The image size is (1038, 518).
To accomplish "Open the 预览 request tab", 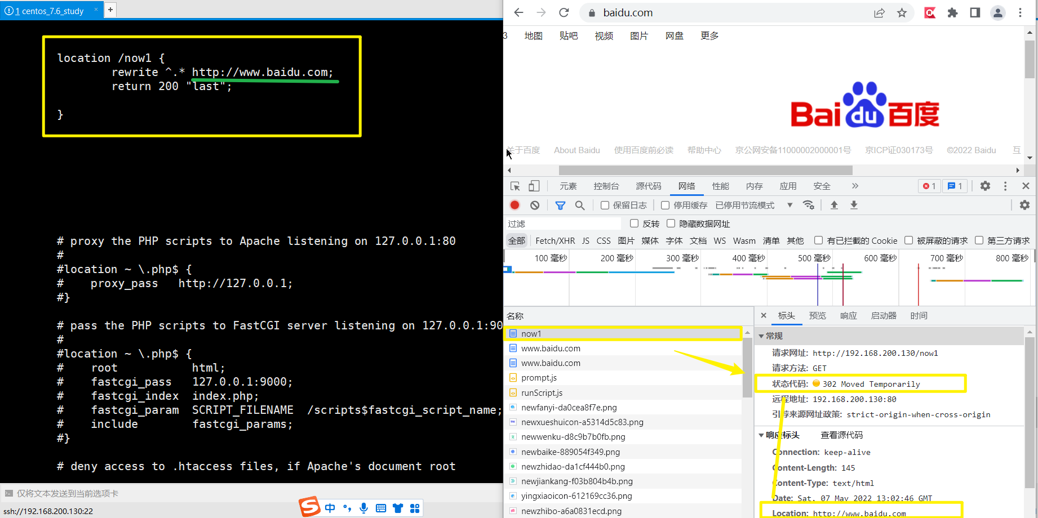I will click(818, 316).
